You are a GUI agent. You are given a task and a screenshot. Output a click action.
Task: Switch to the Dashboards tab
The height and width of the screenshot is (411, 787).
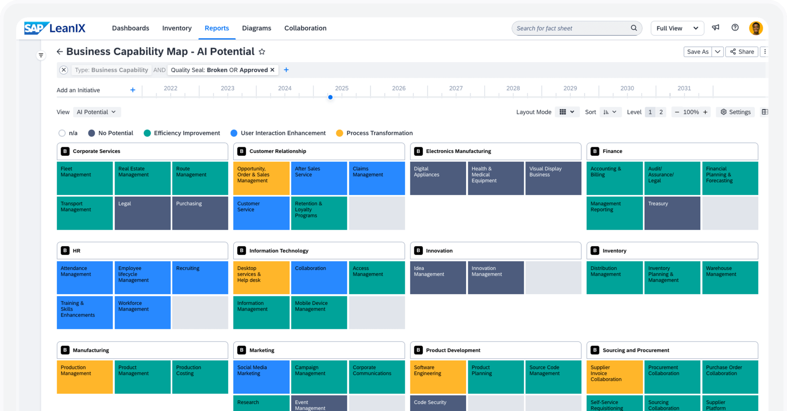click(130, 28)
